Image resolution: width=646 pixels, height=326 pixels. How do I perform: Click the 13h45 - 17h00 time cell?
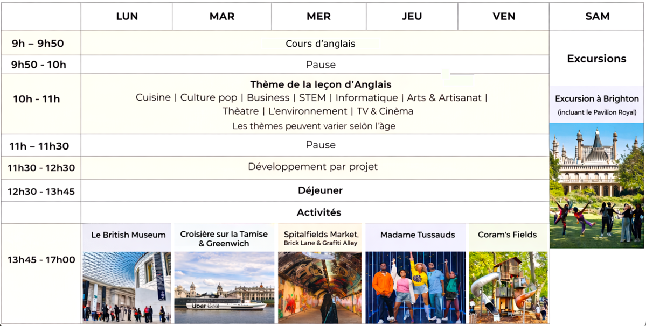41,260
